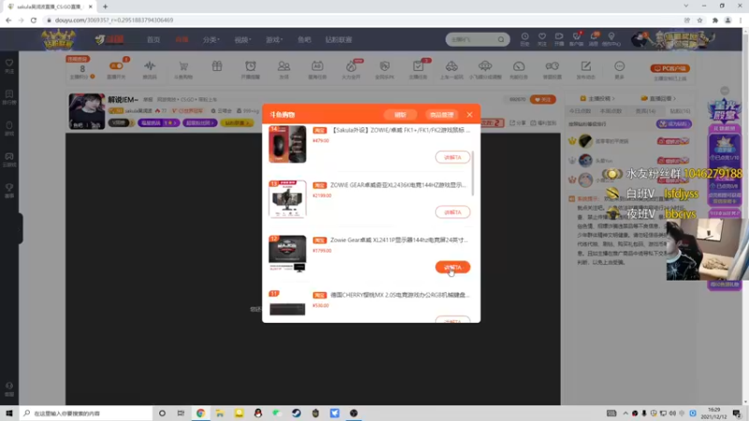
Task: Switch to the 钻粉(16) tab
Action: [681, 110]
